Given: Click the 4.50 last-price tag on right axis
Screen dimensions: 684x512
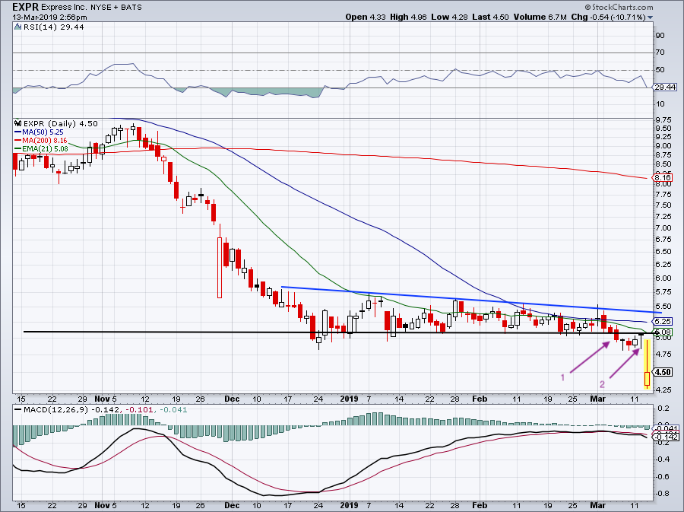Looking at the screenshot, I should (663, 372).
